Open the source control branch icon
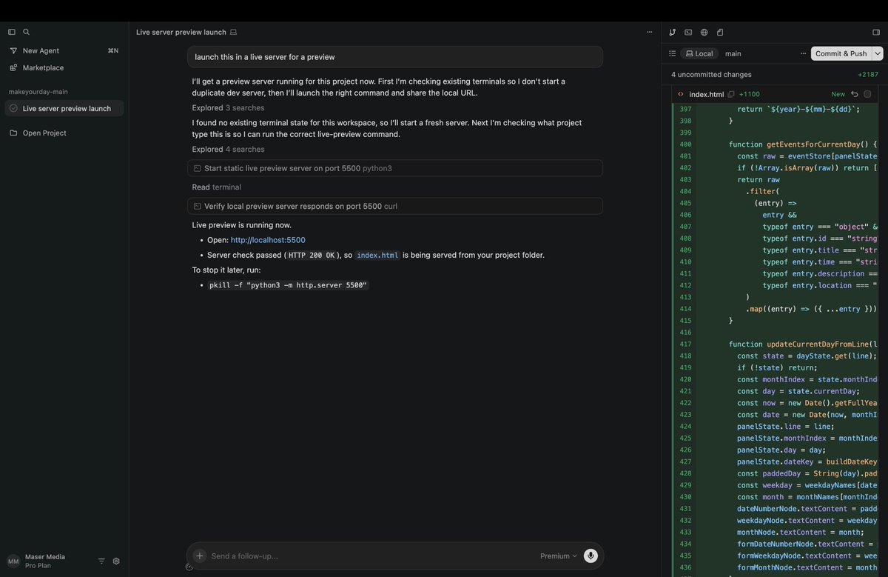This screenshot has width=888, height=577. 673,32
